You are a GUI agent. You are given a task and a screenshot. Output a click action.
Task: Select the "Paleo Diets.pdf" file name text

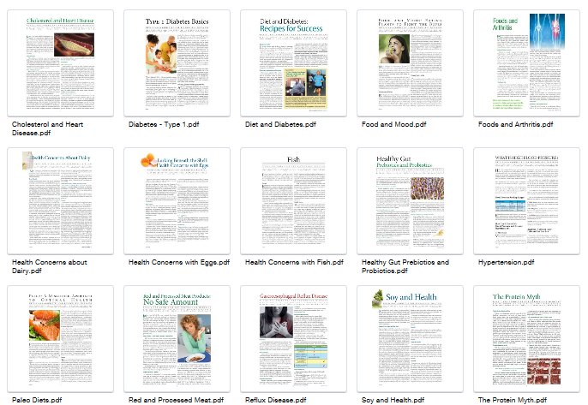click(37, 400)
